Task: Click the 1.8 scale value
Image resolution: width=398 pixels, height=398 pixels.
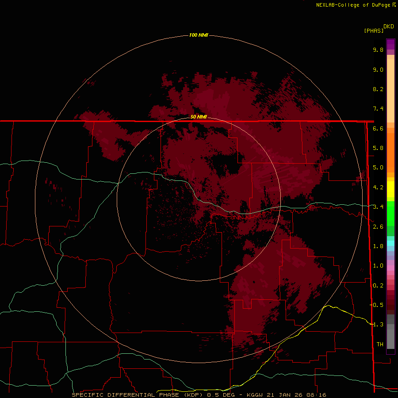Action: [x=378, y=246]
